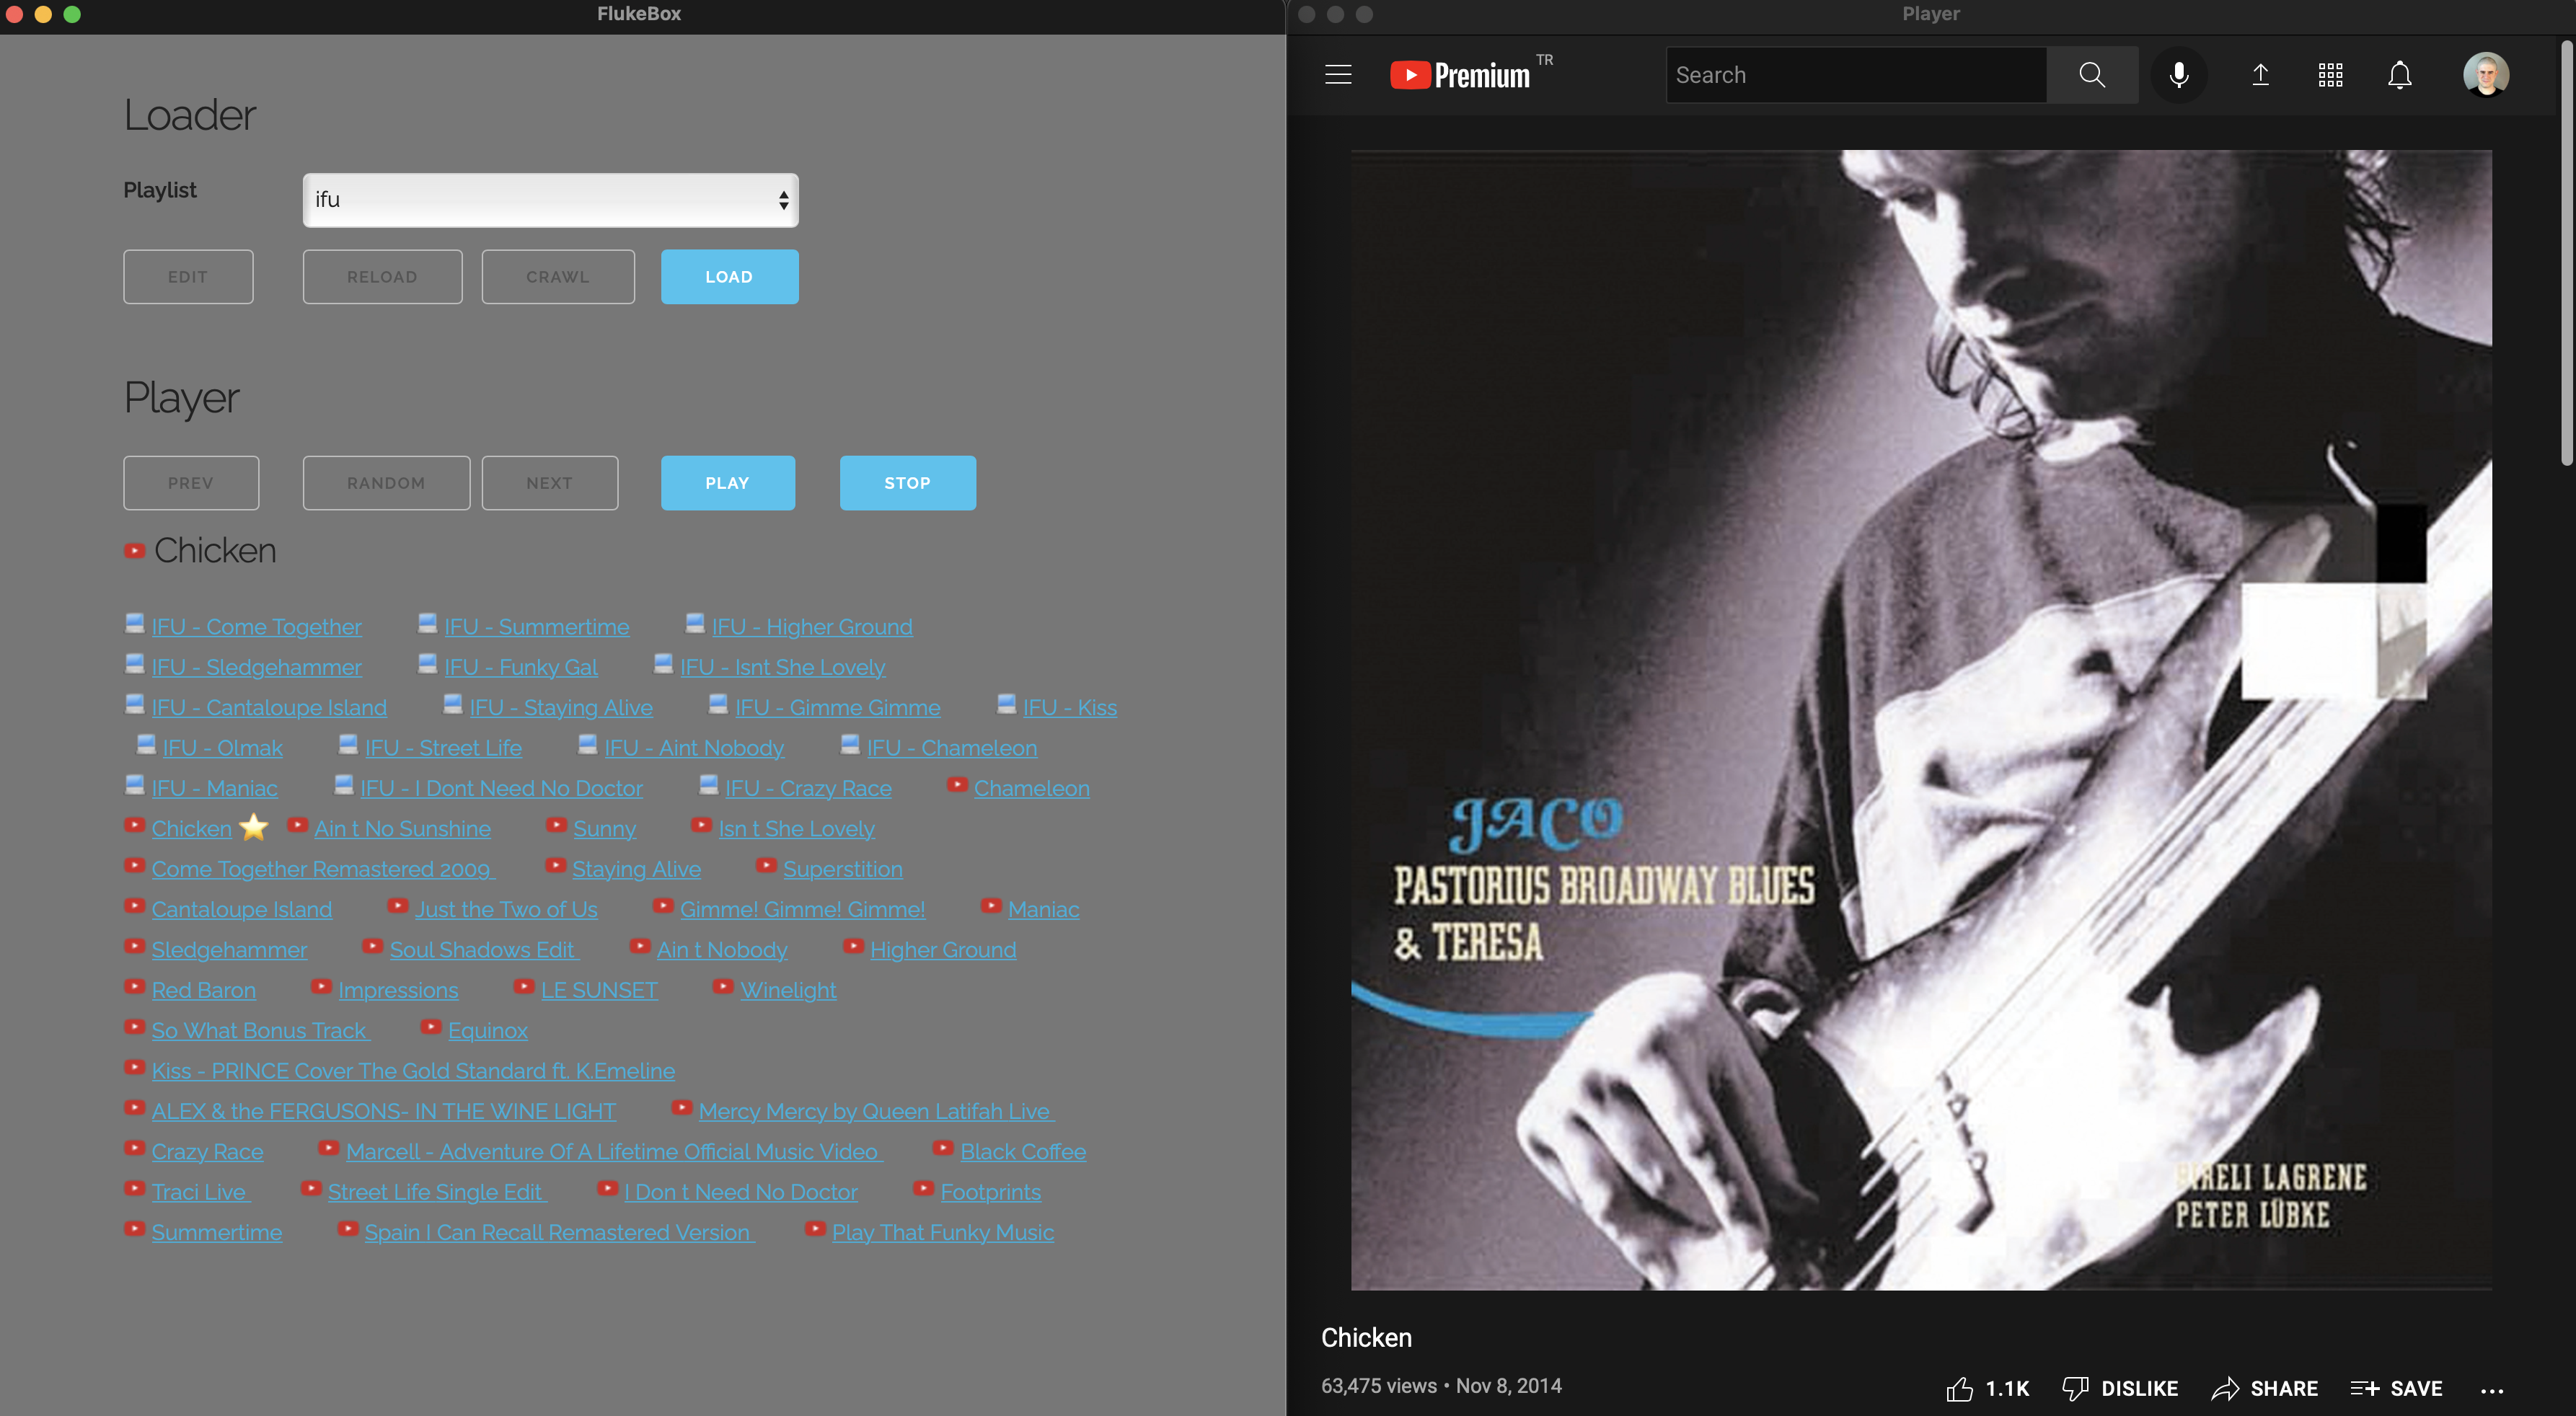Activate voice search microphone icon

pos(2179,75)
